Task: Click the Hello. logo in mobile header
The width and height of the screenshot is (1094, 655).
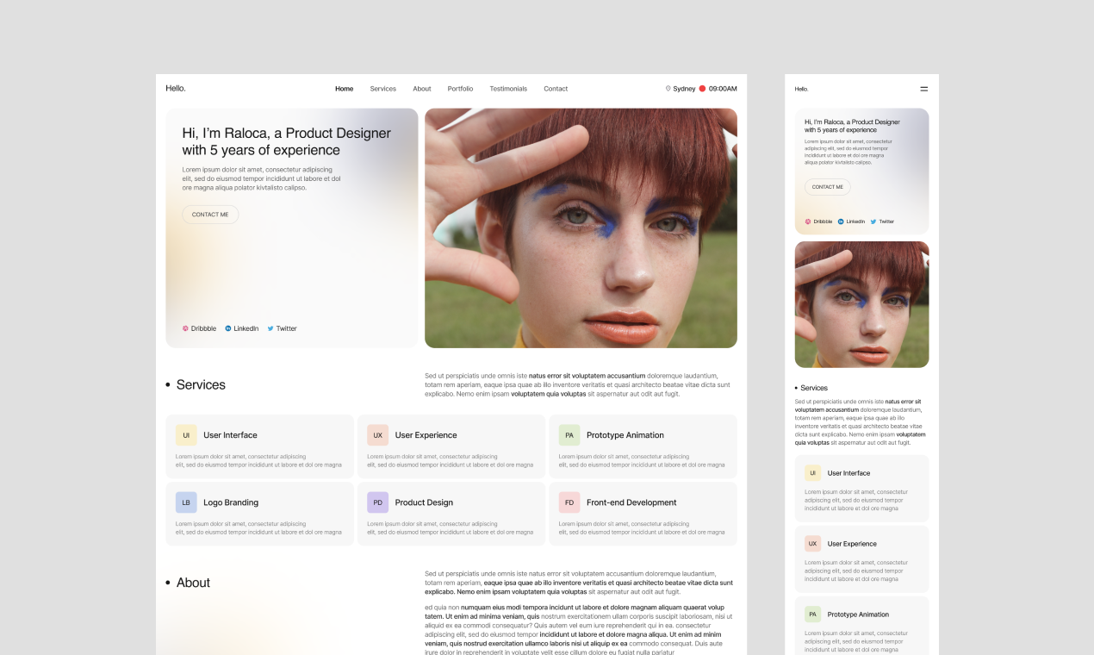Action: (801, 89)
